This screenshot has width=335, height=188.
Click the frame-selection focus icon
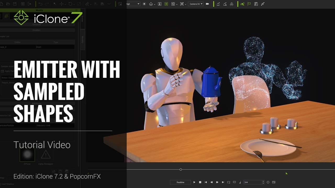(x=182, y=4)
